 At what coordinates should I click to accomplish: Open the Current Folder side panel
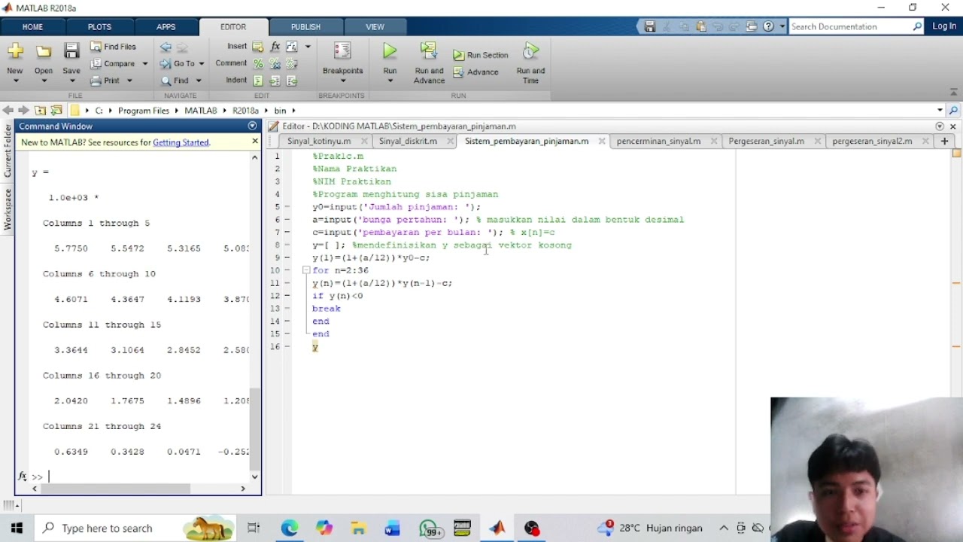tap(8, 151)
